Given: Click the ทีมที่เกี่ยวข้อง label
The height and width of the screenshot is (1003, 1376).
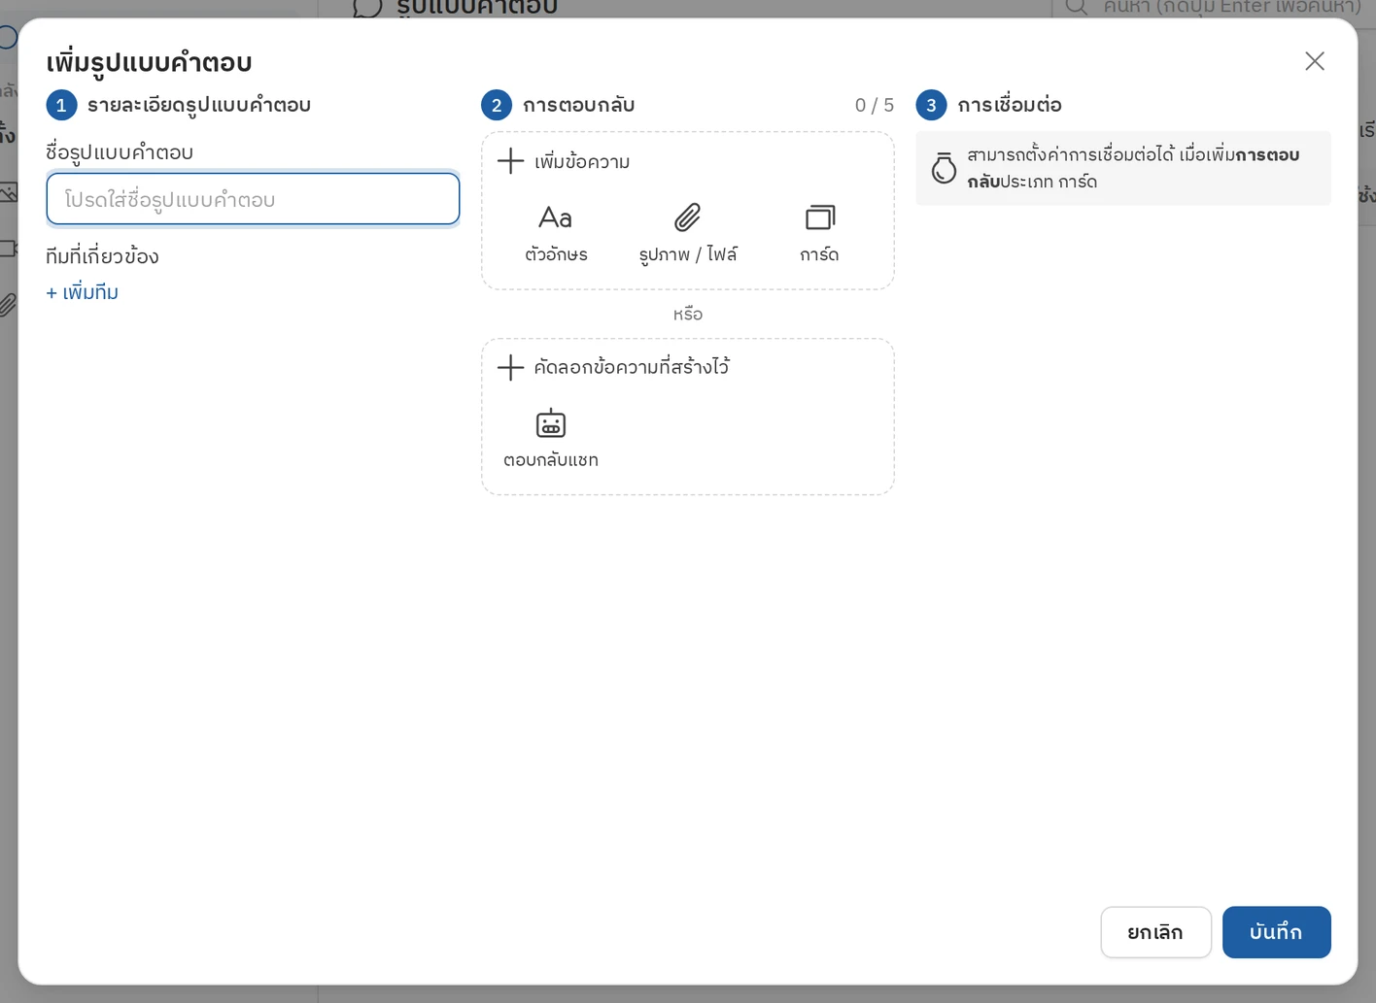Looking at the screenshot, I should [102, 256].
